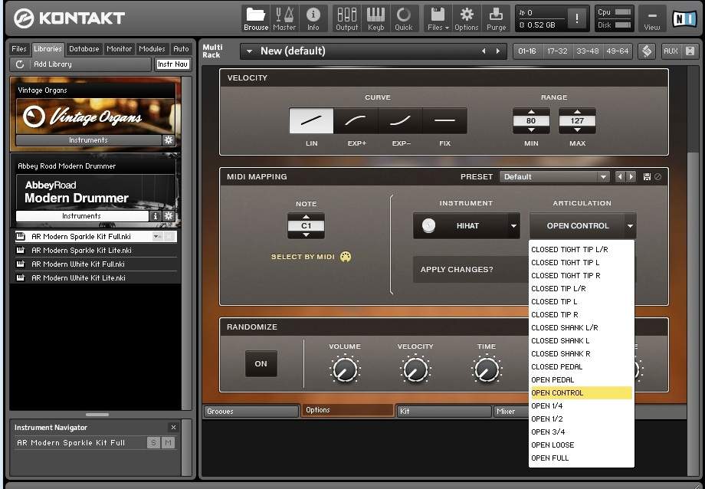Open the MIDI mapping Preset Default dropdown
705x489 pixels.
tap(603, 177)
